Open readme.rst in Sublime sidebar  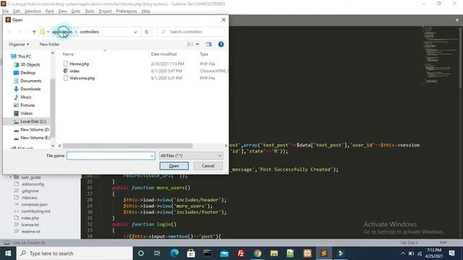[x=30, y=231]
